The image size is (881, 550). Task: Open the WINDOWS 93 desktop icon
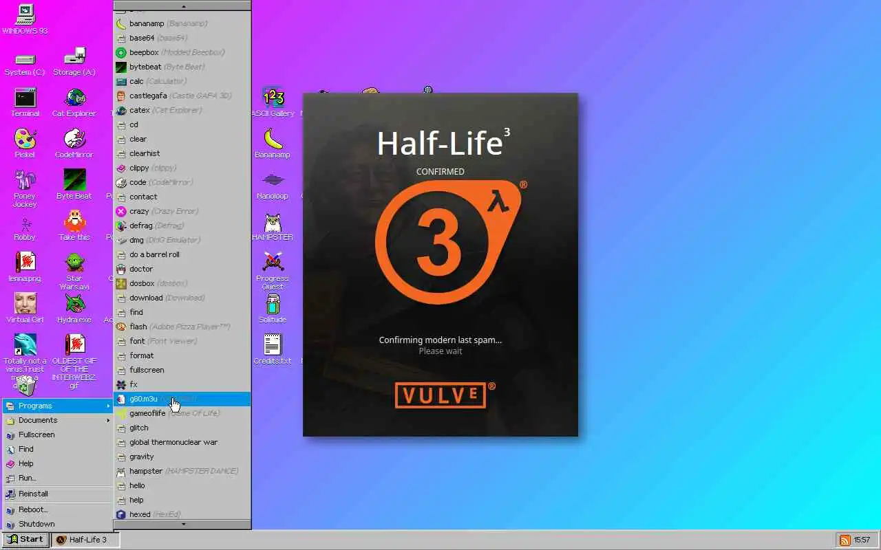(x=25, y=19)
